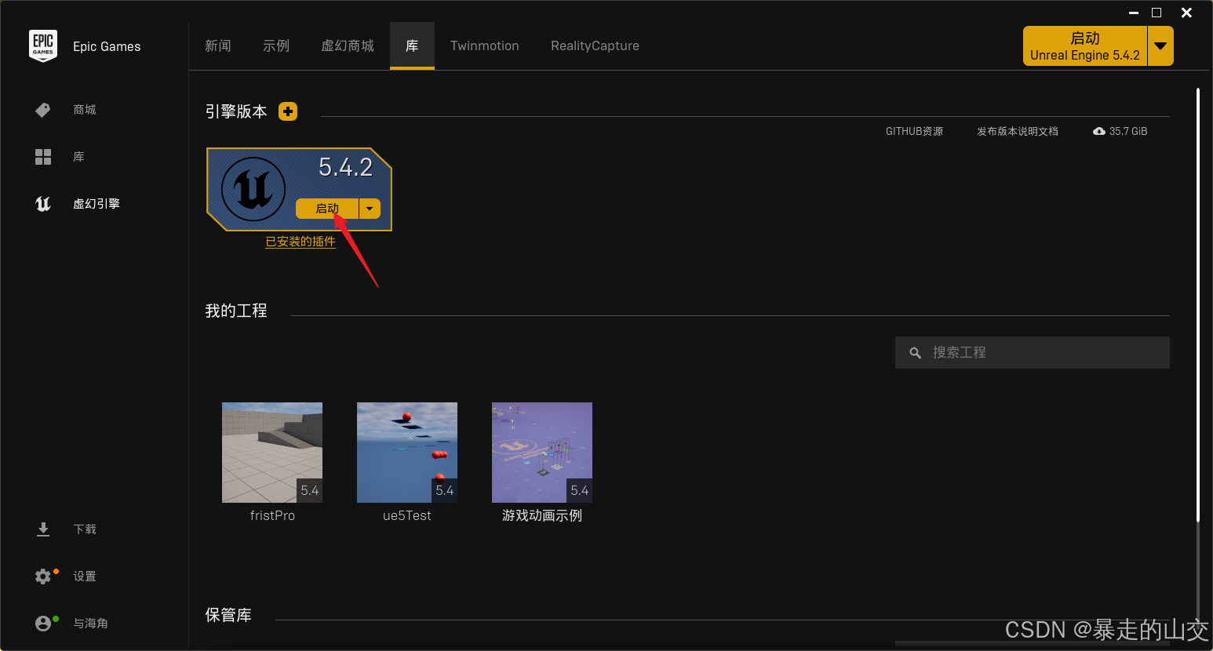Click 5.4 badge on 游戏动画示例 thumbnail
1213x651 pixels.
580,490
